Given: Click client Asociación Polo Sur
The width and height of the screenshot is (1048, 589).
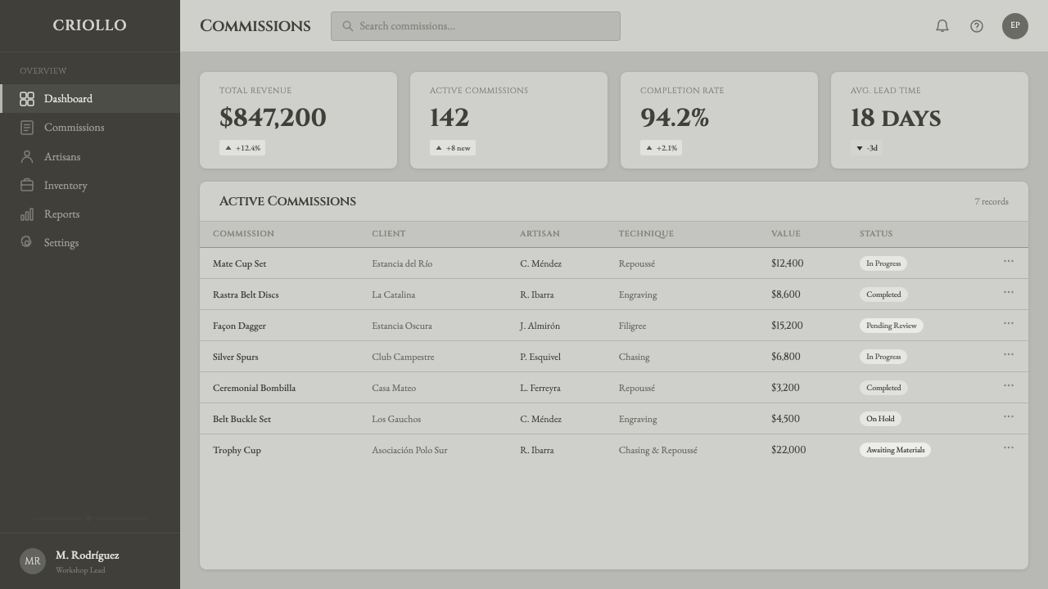Looking at the screenshot, I should (x=409, y=450).
